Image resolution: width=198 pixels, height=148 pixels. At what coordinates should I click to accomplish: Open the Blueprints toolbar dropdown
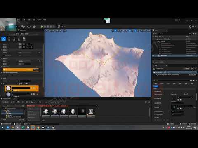tap(28, 27)
